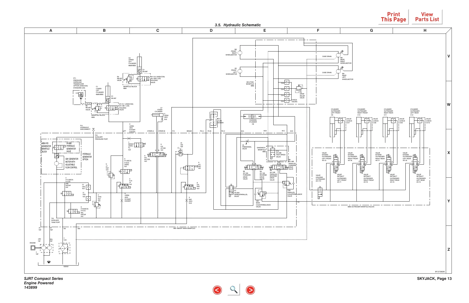Click the magnifying glass zoom icon
This screenshot has height=303, width=469.
point(234,289)
